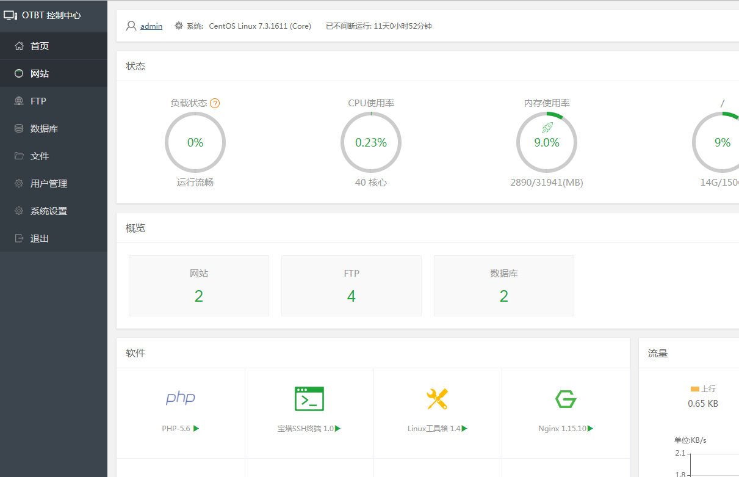Click the 0.65 KB upload value

pos(703,403)
